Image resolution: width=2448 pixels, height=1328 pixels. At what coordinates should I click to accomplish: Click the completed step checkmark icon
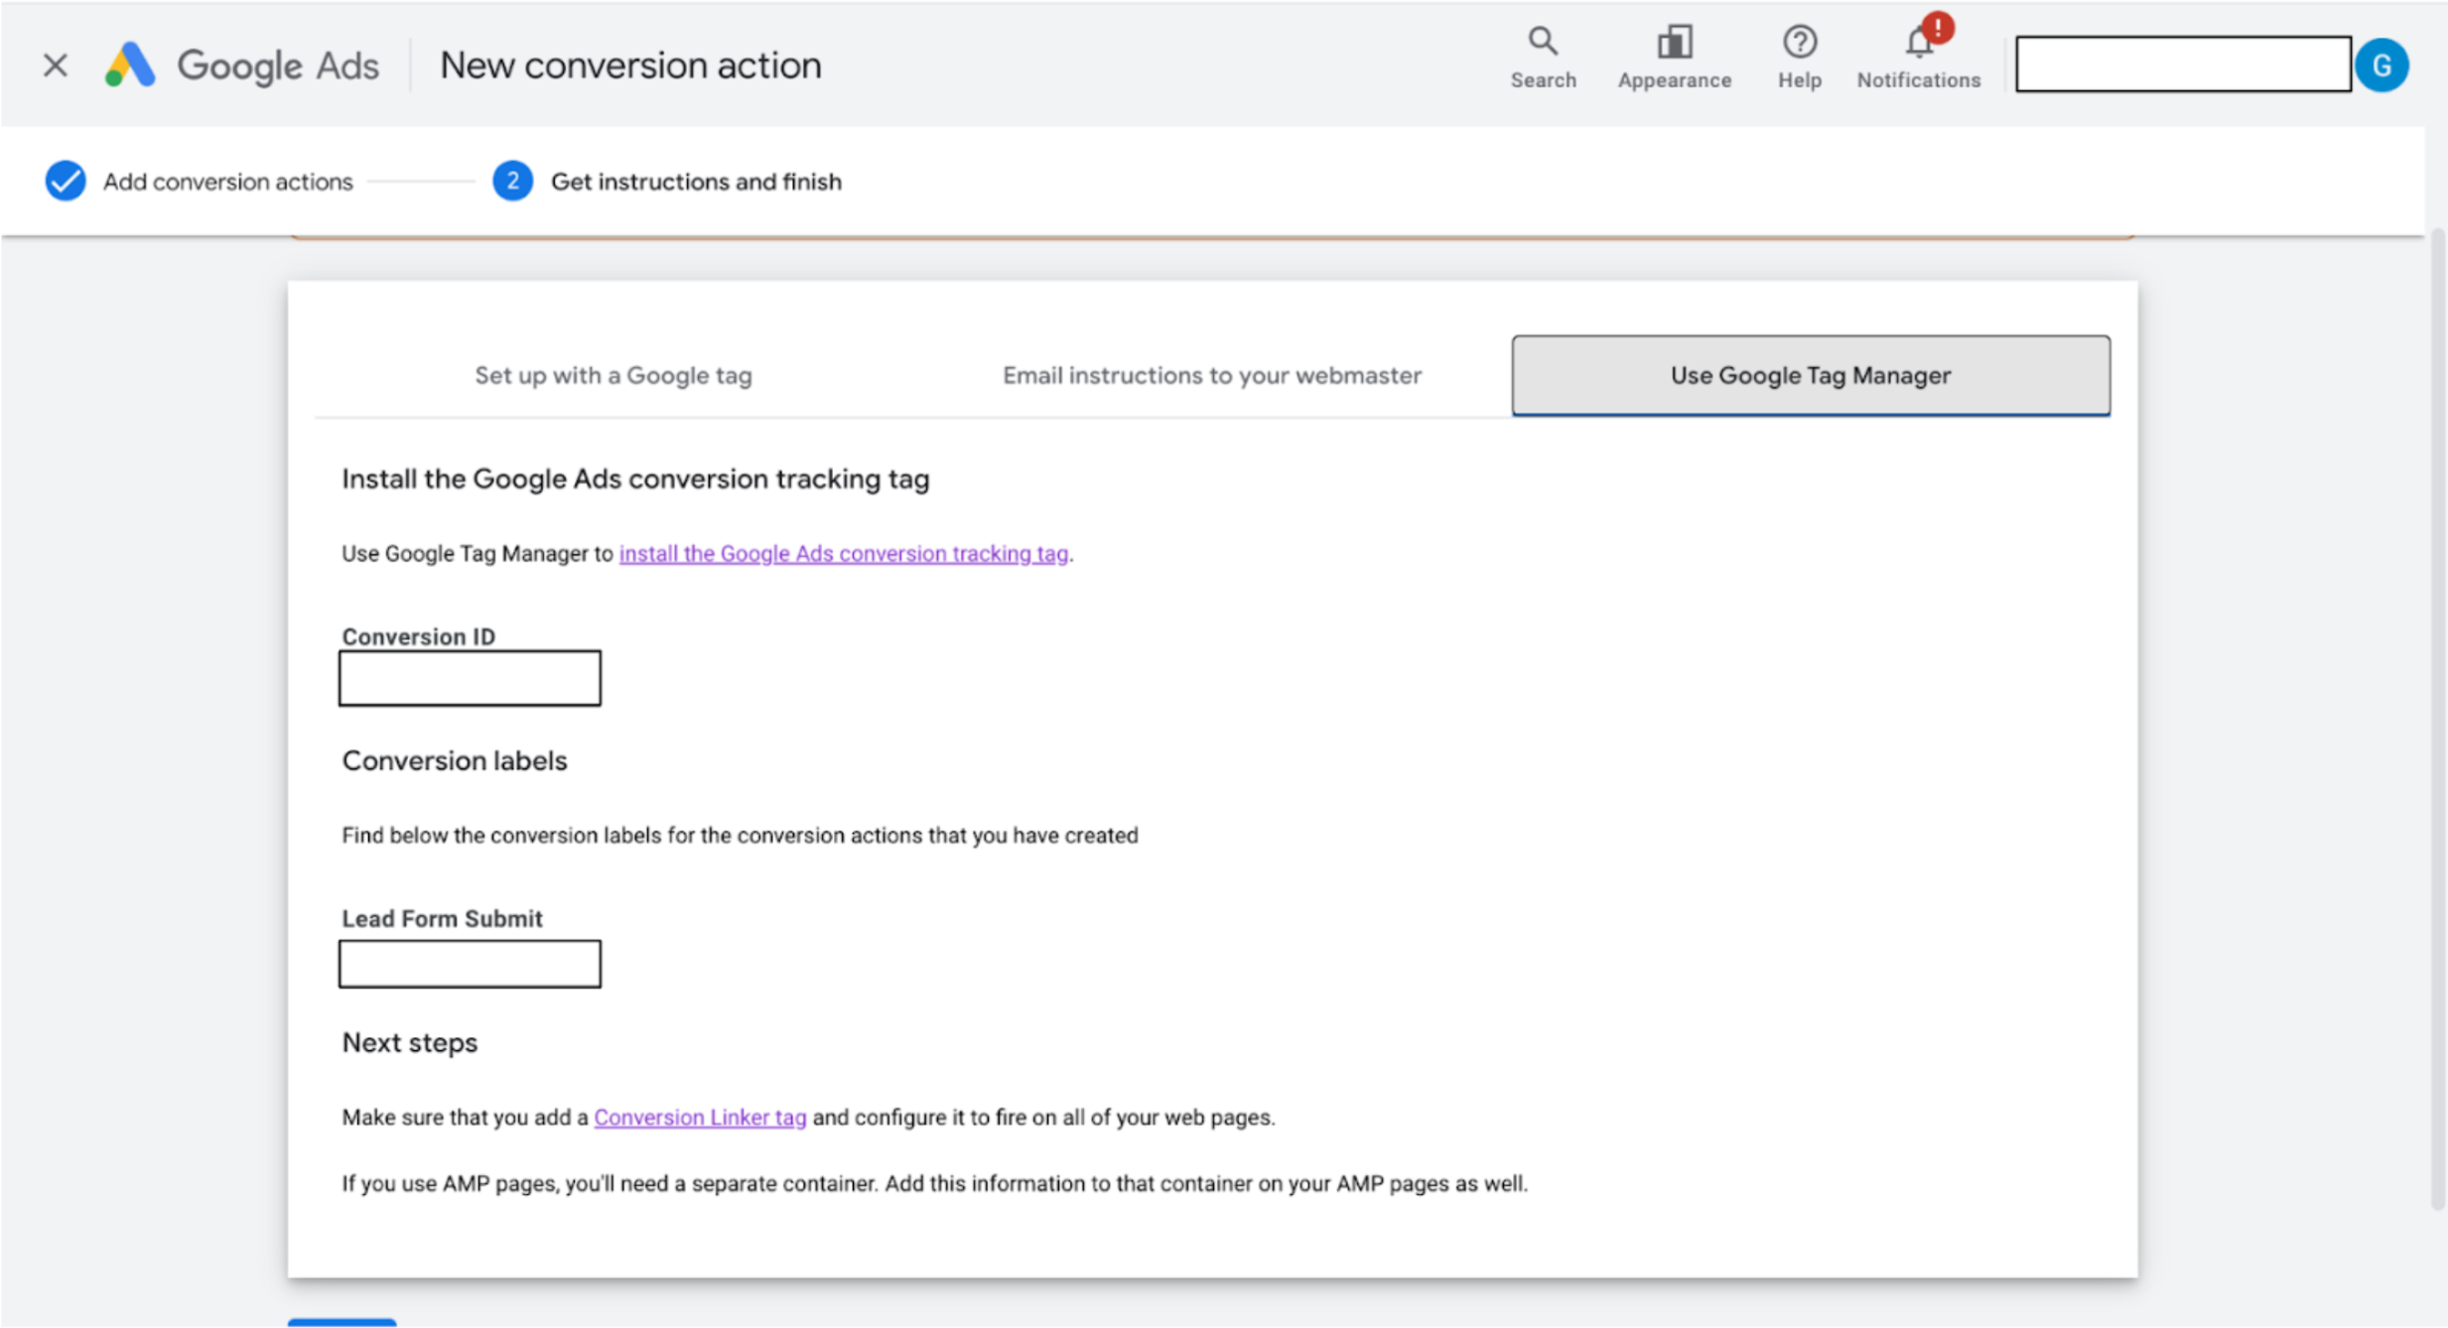click(x=66, y=181)
